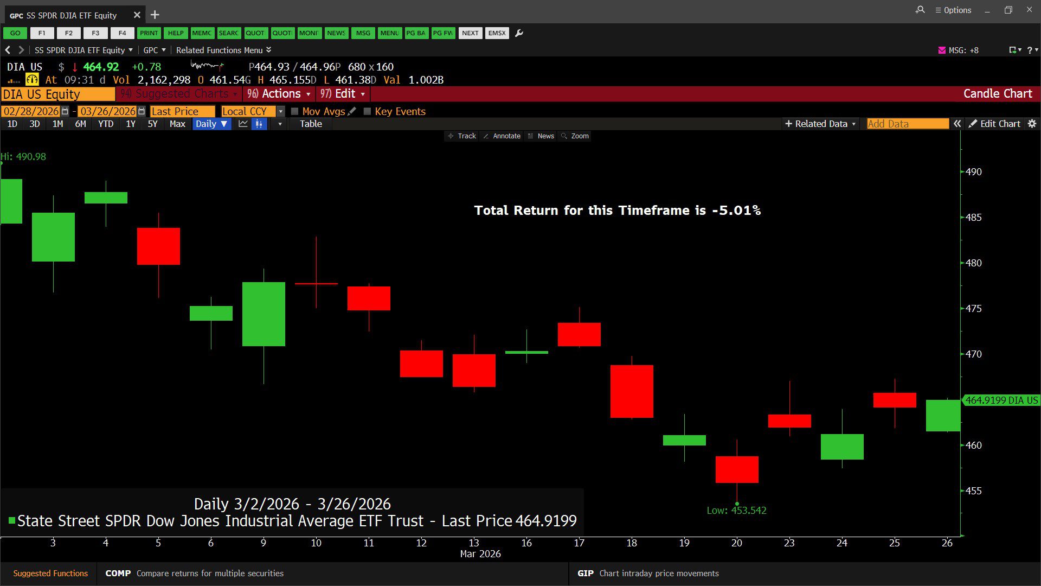This screenshot has width=1041, height=586.
Task: Toggle the Track crosshair mode
Action: point(462,136)
